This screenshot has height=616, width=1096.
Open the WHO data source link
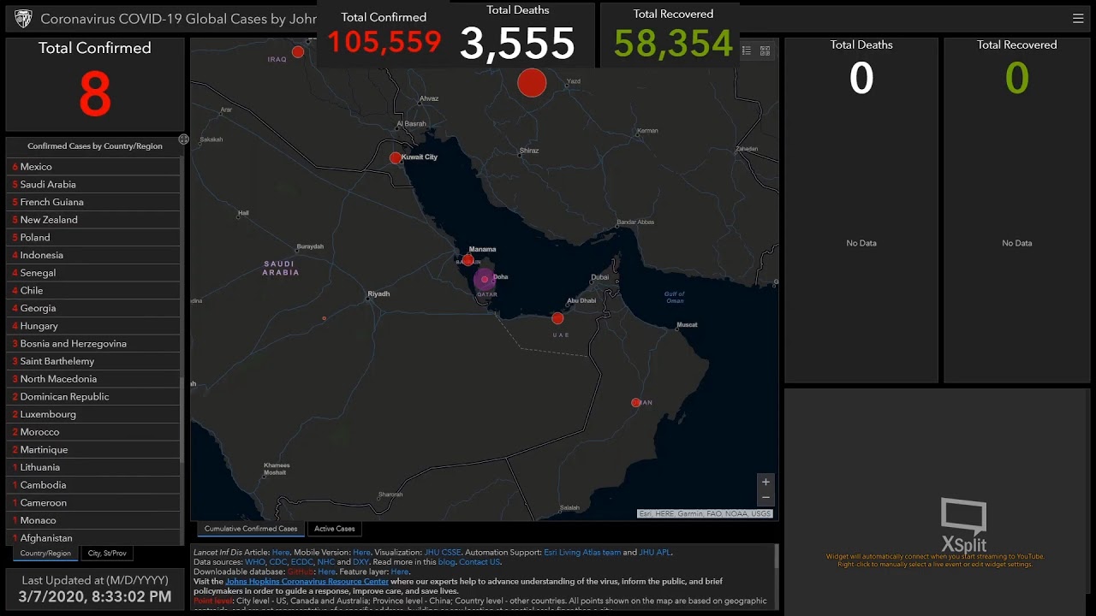click(255, 562)
